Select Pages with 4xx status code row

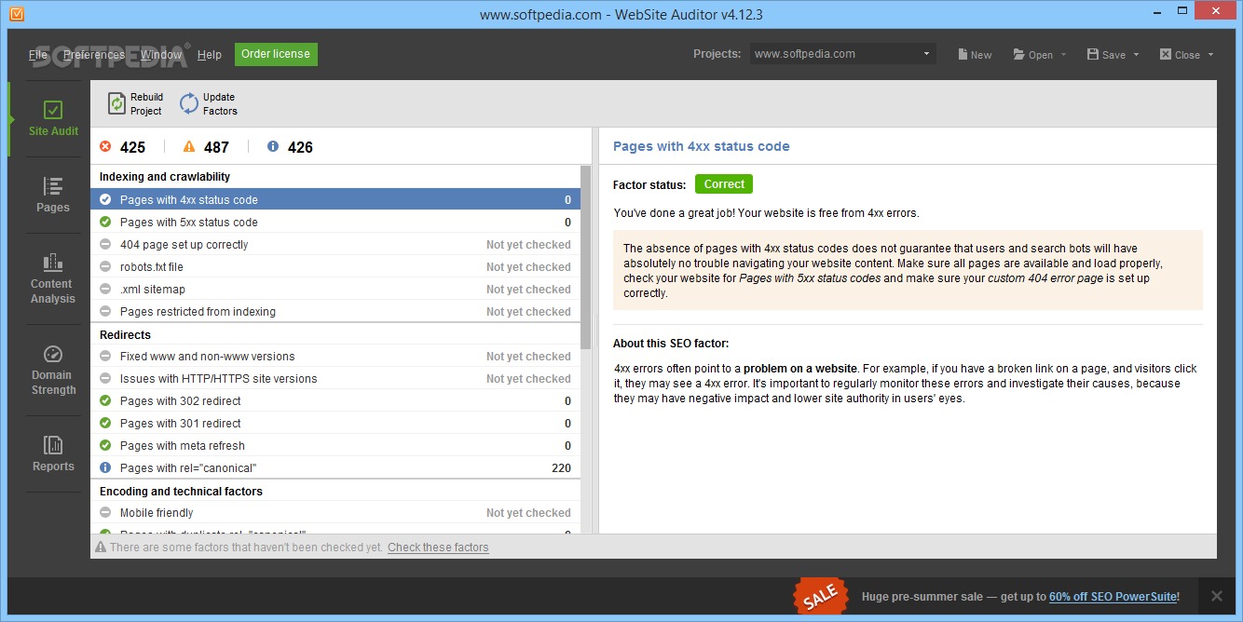pyautogui.click(x=335, y=200)
